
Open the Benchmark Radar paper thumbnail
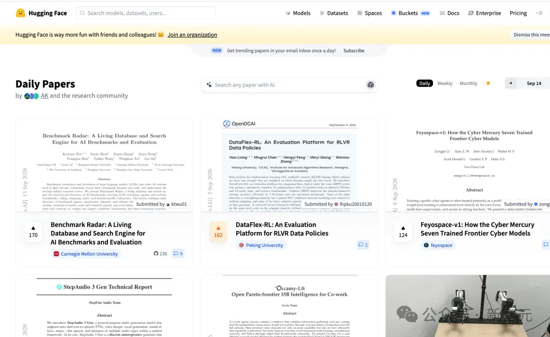pos(104,165)
